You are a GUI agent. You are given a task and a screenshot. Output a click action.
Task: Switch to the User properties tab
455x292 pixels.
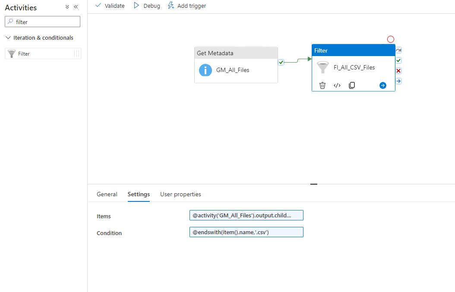(180, 194)
